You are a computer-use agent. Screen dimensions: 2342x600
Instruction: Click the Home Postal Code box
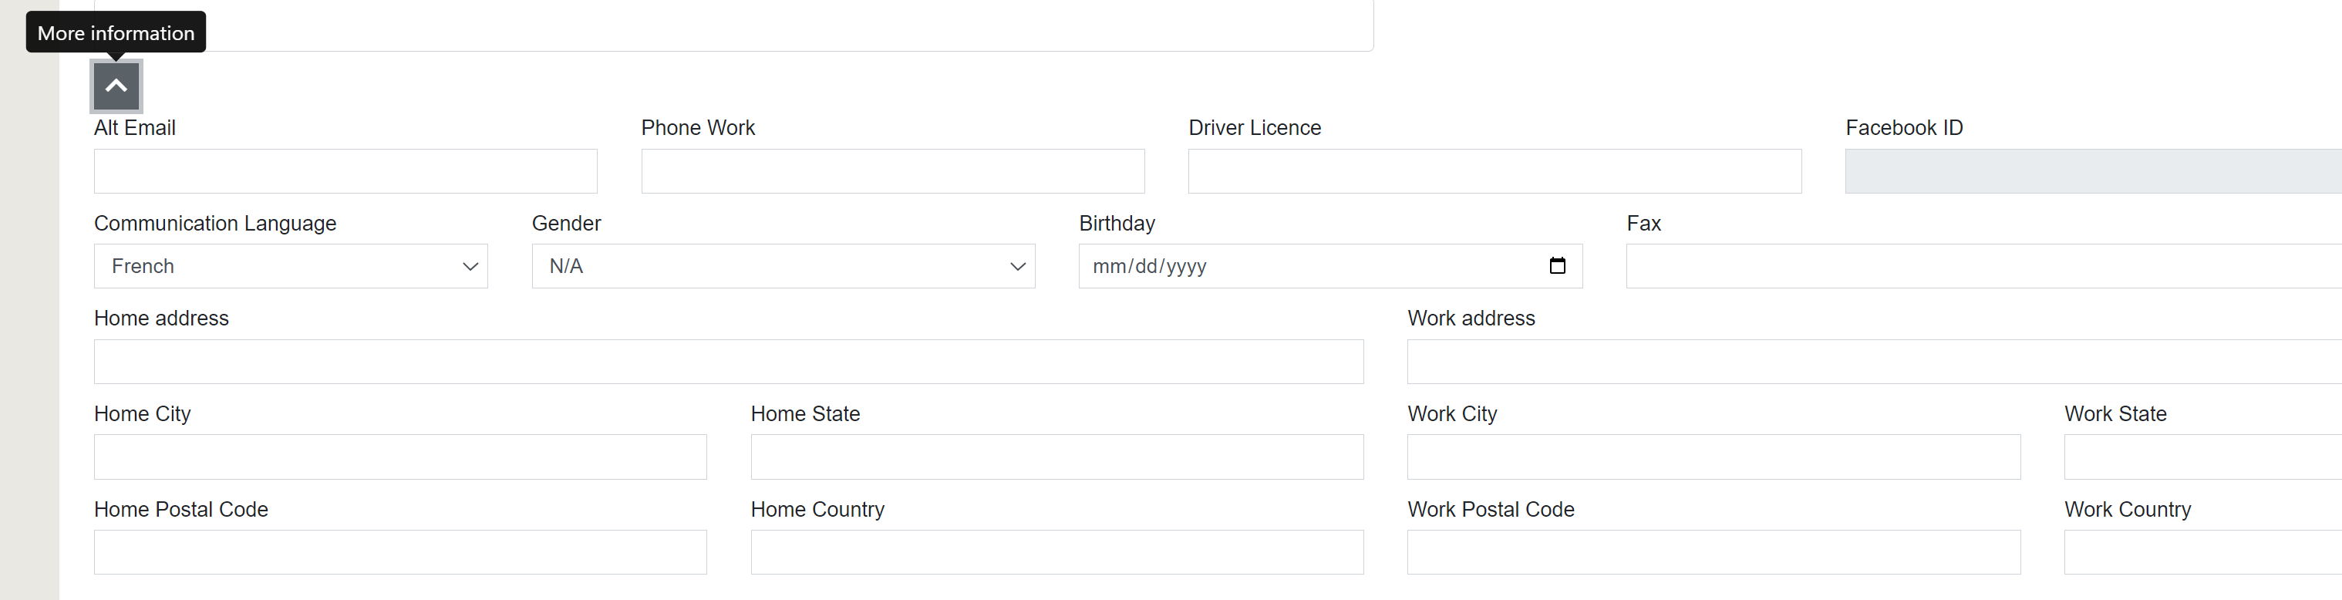point(400,552)
